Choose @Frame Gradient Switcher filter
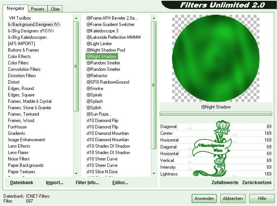The width and height of the screenshot is (278, 206). [x=110, y=24]
